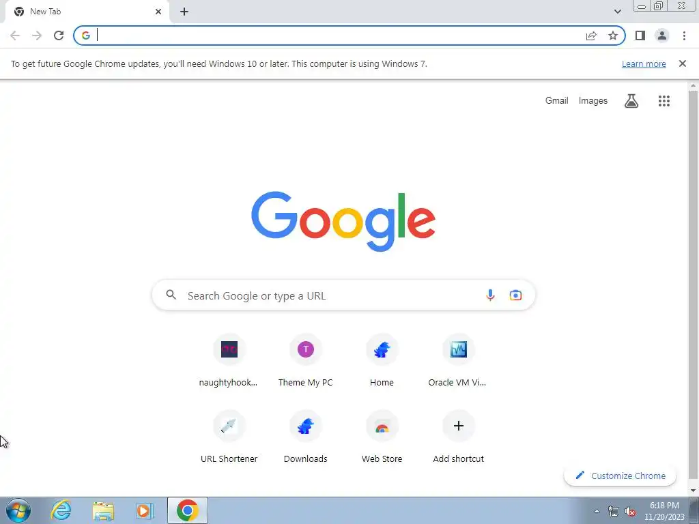The width and height of the screenshot is (699, 524).
Task: Open the Chrome three-dot menu
Action: point(684,35)
